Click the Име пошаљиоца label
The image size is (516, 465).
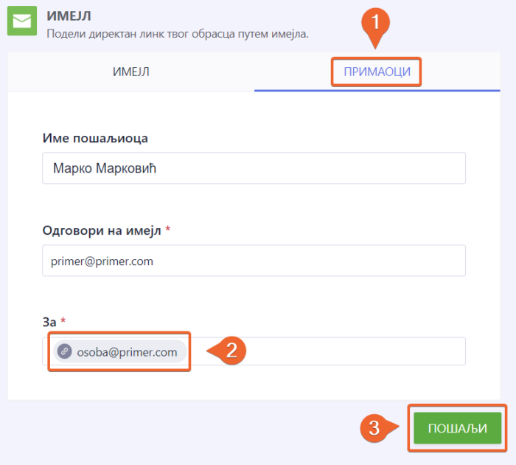click(x=95, y=138)
